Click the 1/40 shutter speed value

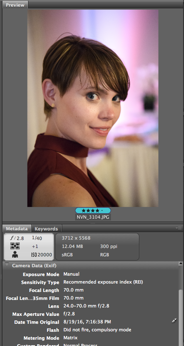(x=37, y=238)
